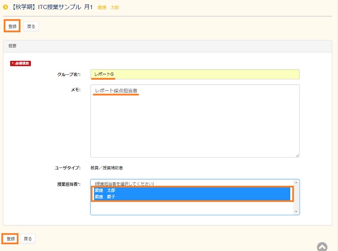
Task: Click the 授業担当者 field label
Action: (x=69, y=184)
